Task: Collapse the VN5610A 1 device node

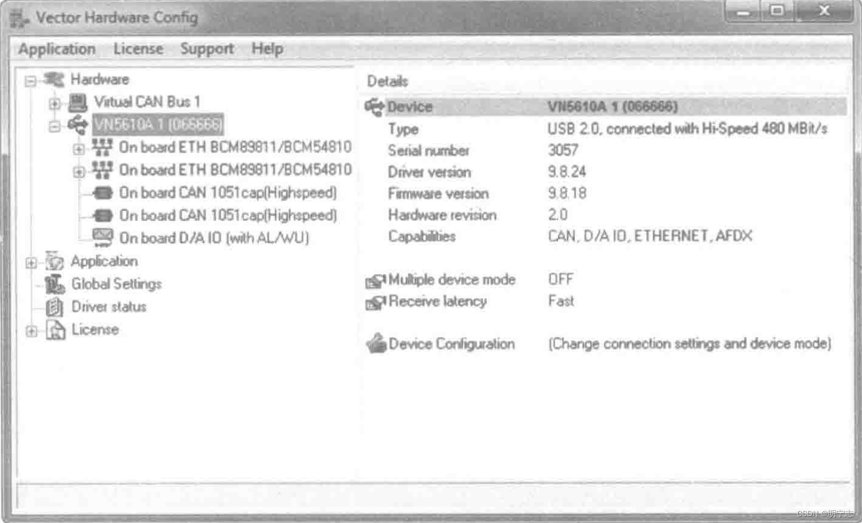Action: [x=54, y=126]
